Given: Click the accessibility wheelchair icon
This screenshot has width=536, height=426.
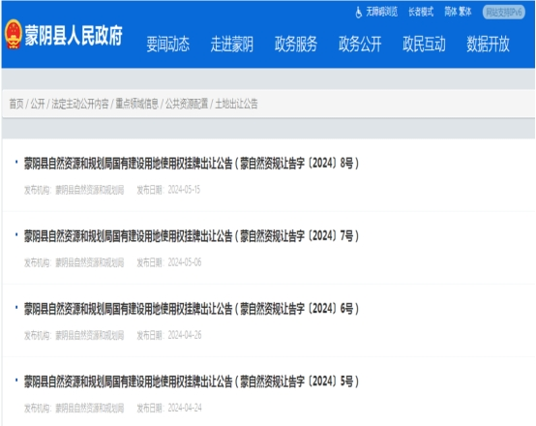Looking at the screenshot, I should pyautogui.click(x=359, y=13).
